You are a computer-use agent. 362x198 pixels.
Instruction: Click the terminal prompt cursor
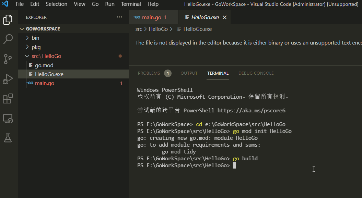point(234,165)
